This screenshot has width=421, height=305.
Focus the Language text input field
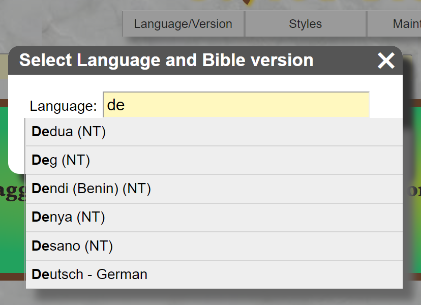click(236, 105)
